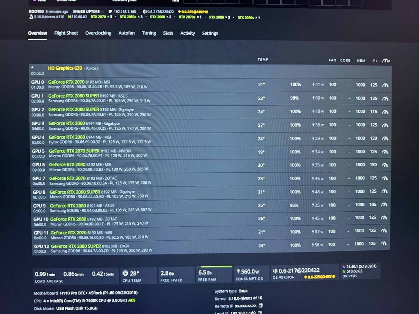419x314 pixels.
Task: Click the 560.0w consumption value
Action: 250,271
